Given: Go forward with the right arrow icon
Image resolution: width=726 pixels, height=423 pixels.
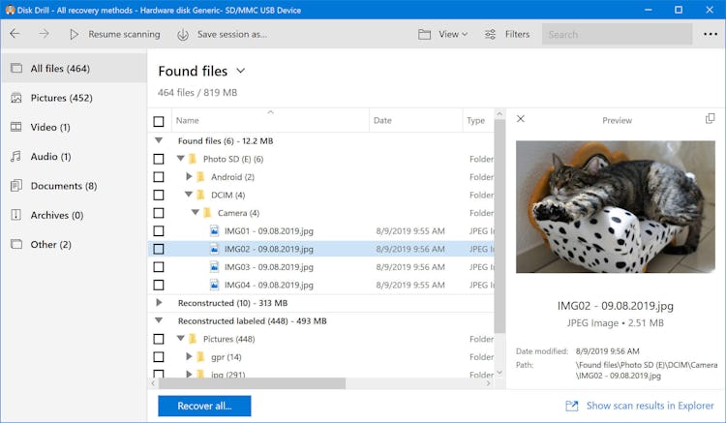Looking at the screenshot, I should coord(44,34).
